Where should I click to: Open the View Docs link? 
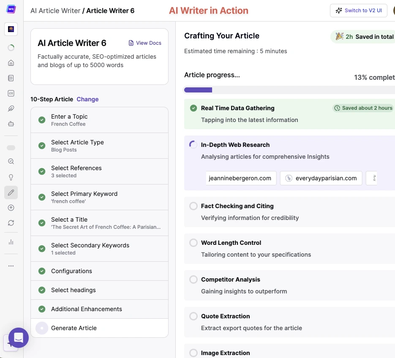click(145, 43)
